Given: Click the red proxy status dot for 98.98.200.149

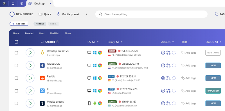Looking at the screenshot, I should pos(120,64).
